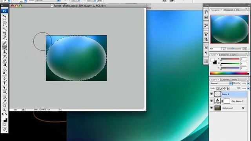Switch to the Histogram tab
Viewport: 251px width, 141px height.
pyautogui.click(x=229, y=10)
